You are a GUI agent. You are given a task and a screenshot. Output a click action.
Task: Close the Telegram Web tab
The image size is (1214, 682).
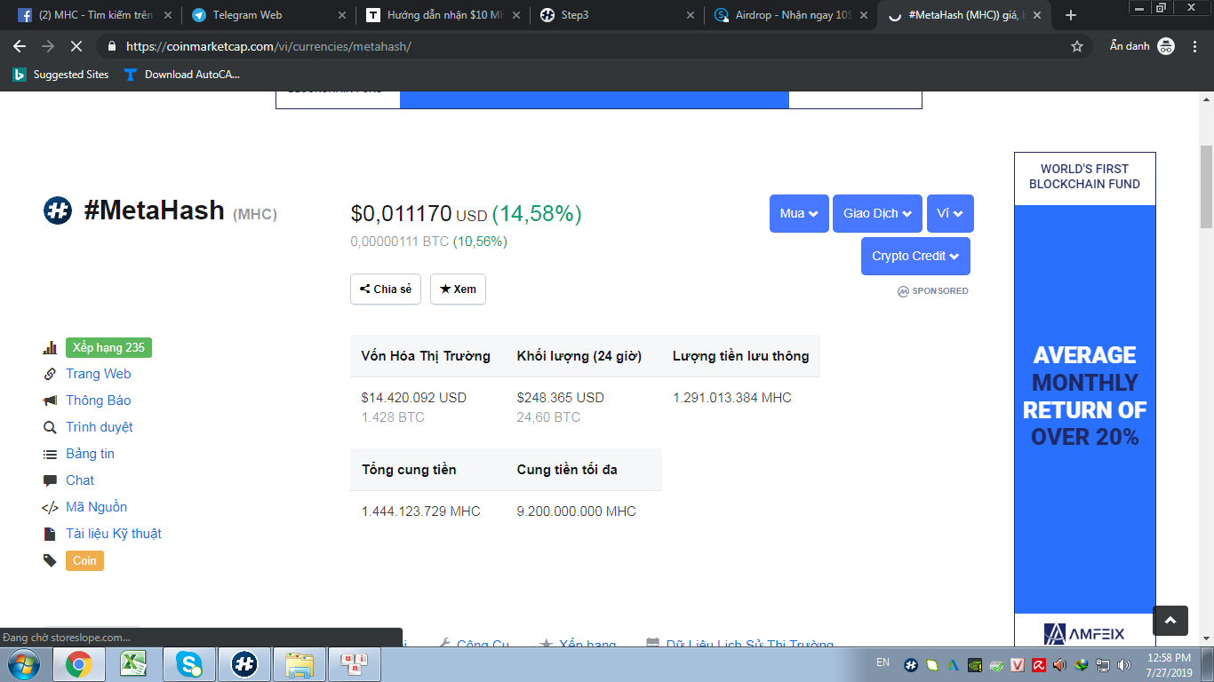tap(343, 15)
